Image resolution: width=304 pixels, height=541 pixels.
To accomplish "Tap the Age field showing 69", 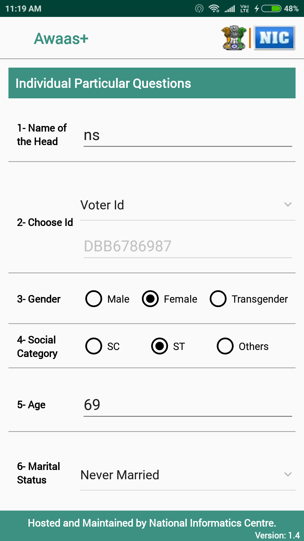I will tap(187, 405).
